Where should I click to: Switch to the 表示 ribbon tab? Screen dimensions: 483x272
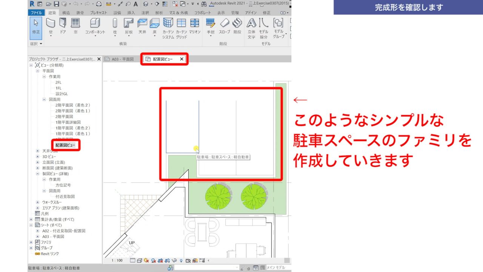[x=221, y=12]
